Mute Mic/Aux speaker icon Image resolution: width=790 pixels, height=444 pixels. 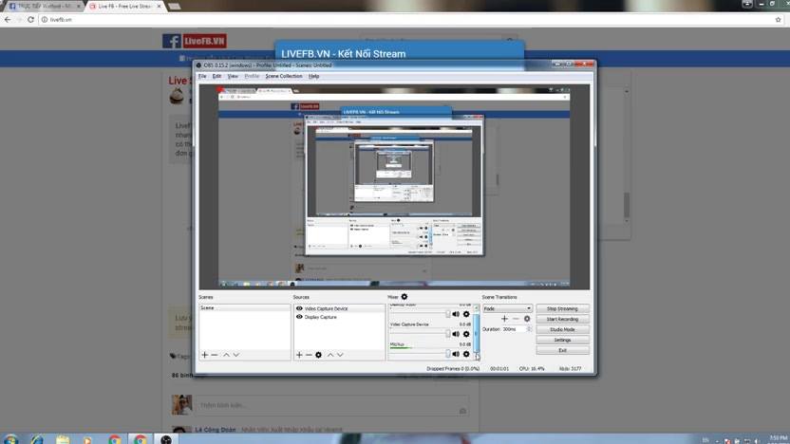[x=456, y=354]
